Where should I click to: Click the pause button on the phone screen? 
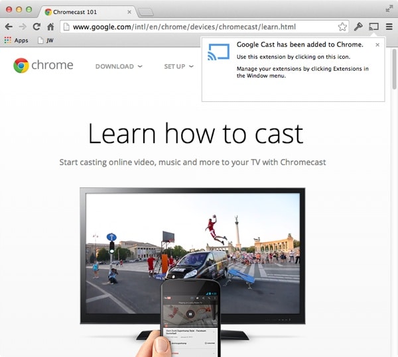pos(190,314)
